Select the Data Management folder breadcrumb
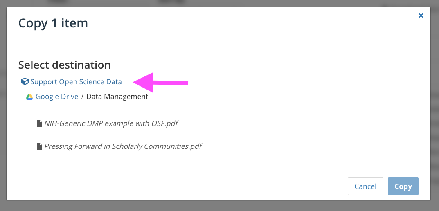This screenshot has height=211, width=439. point(117,97)
